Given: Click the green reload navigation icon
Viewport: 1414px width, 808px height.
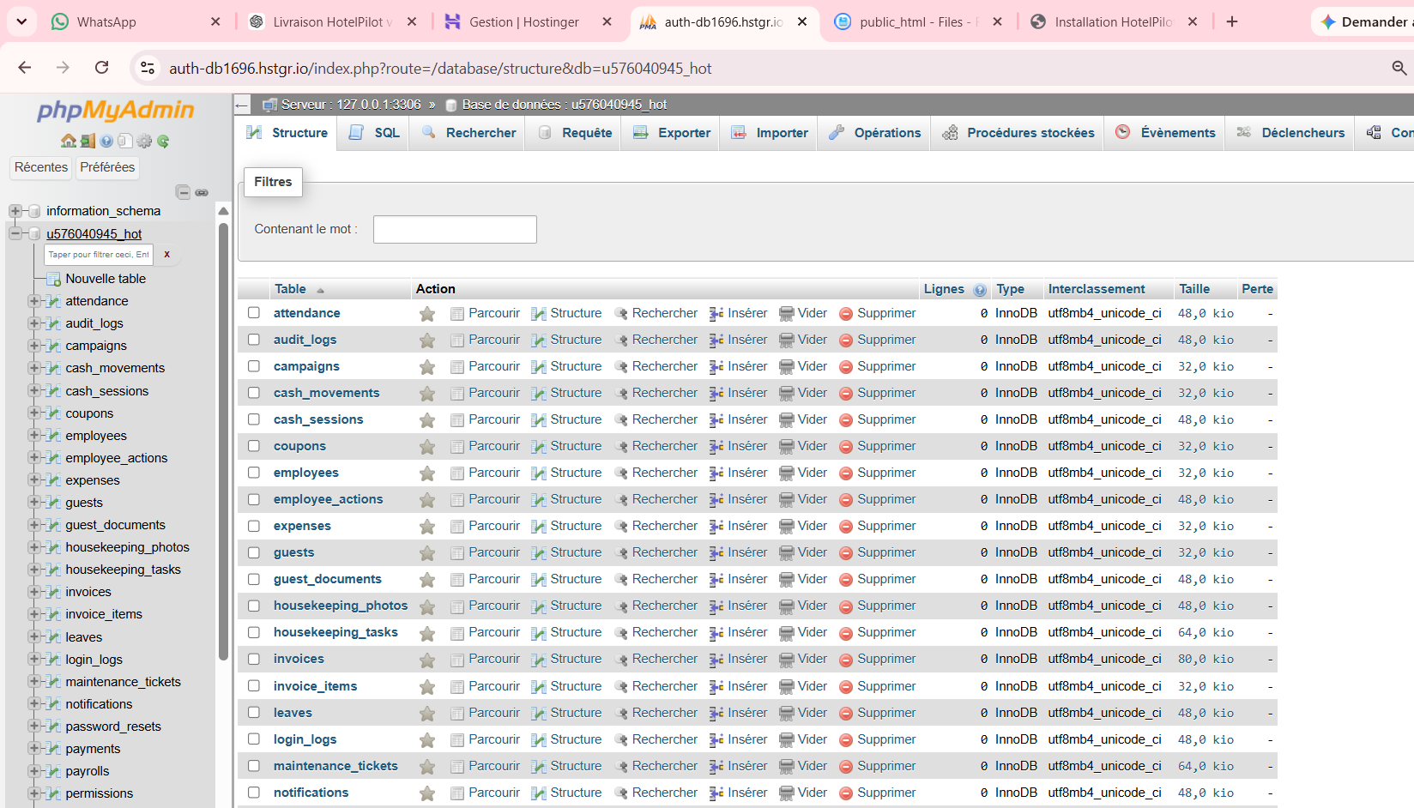Looking at the screenshot, I should [163, 141].
